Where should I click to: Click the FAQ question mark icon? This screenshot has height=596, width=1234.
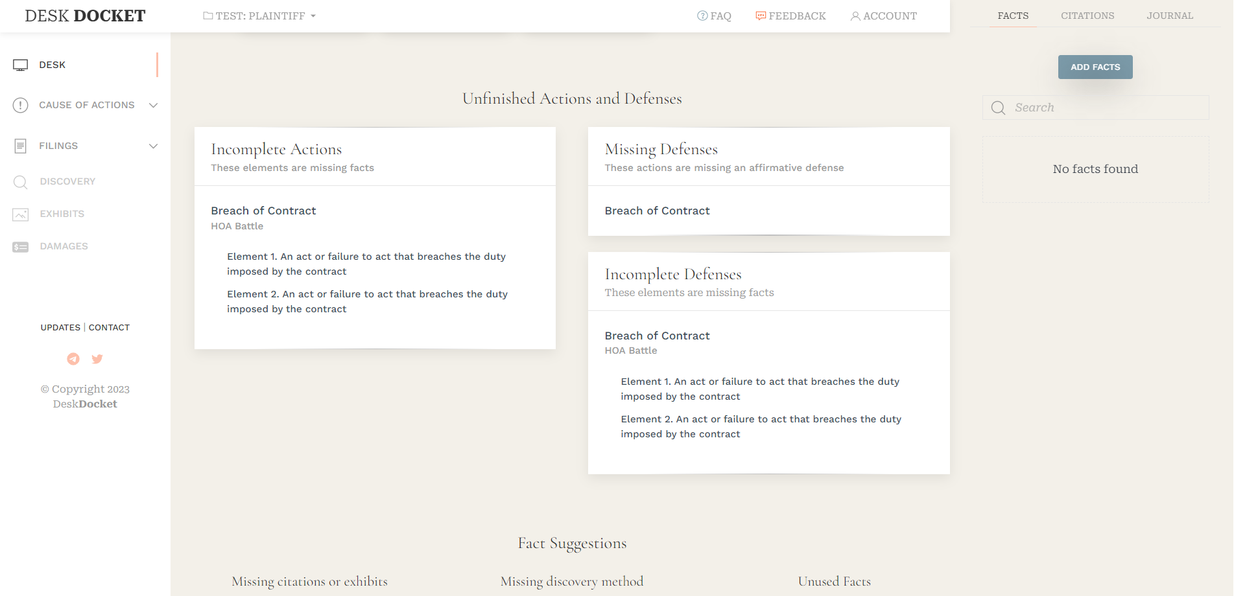[702, 16]
